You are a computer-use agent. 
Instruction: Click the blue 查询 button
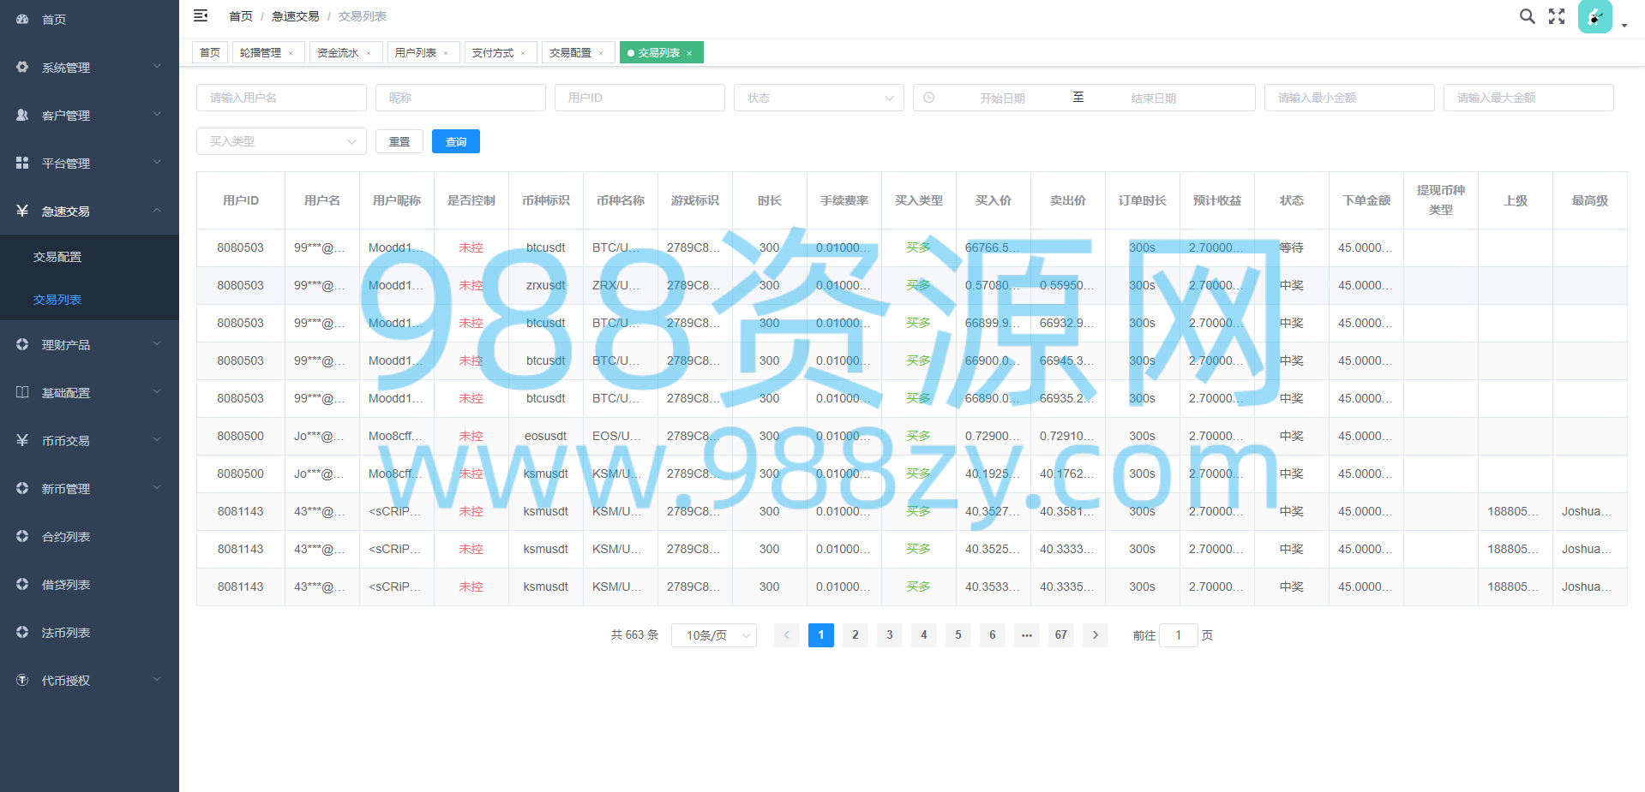[x=456, y=141]
